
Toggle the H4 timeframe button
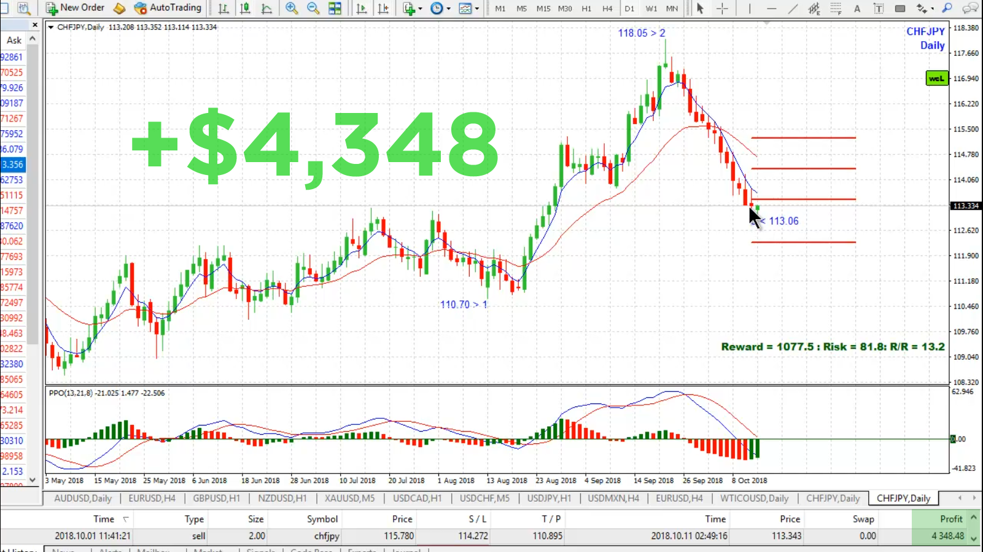[x=607, y=9]
